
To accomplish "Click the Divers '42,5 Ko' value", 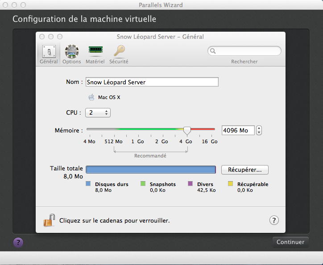I will pyautogui.click(x=207, y=190).
